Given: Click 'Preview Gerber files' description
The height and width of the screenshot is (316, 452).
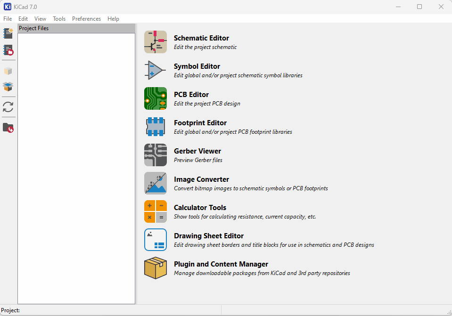Looking at the screenshot, I should pyautogui.click(x=198, y=160).
